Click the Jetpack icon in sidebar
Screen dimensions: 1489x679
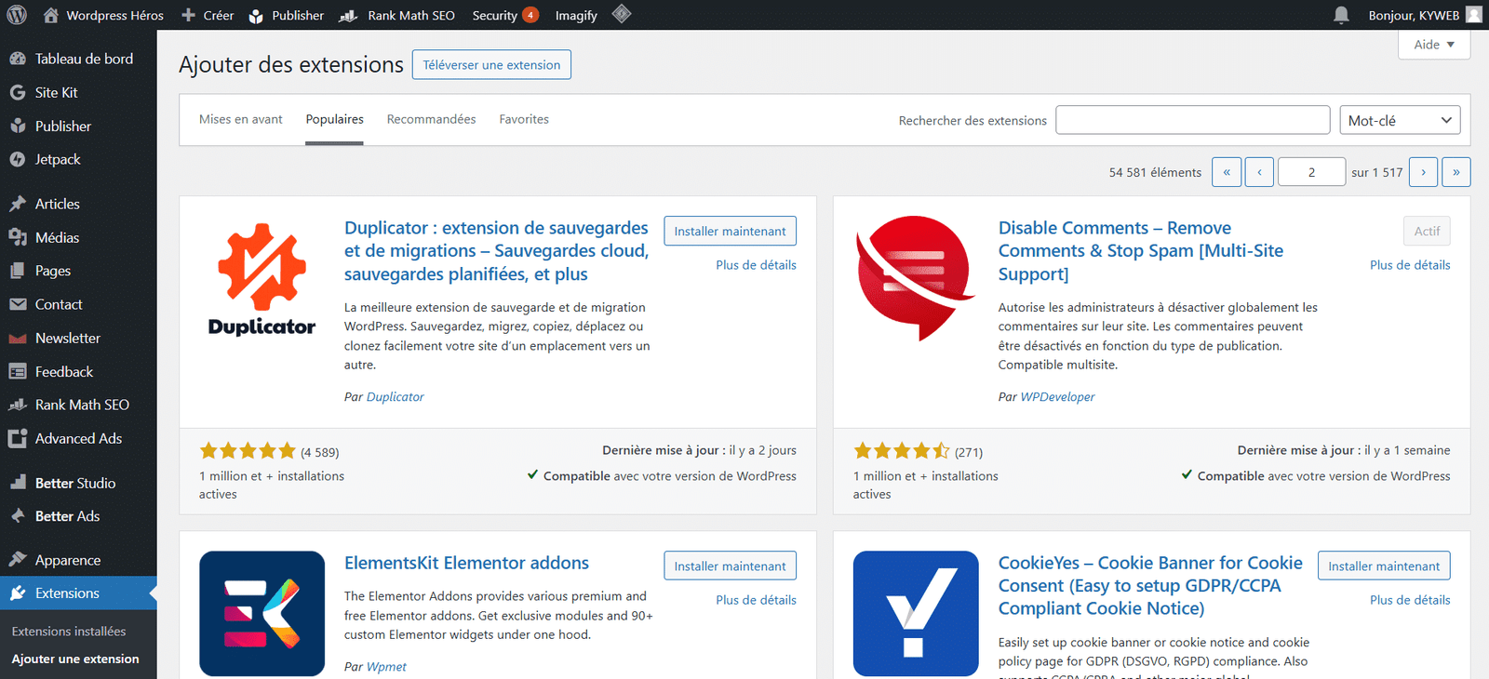pos(18,160)
